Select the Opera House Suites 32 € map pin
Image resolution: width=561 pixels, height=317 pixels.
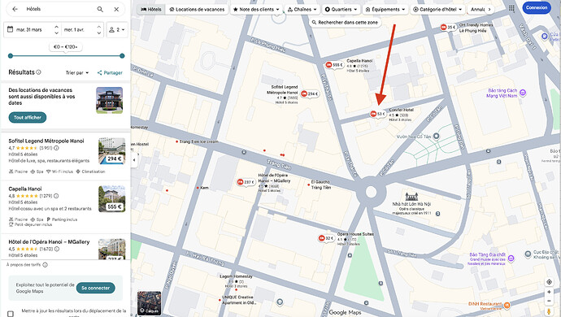point(326,238)
